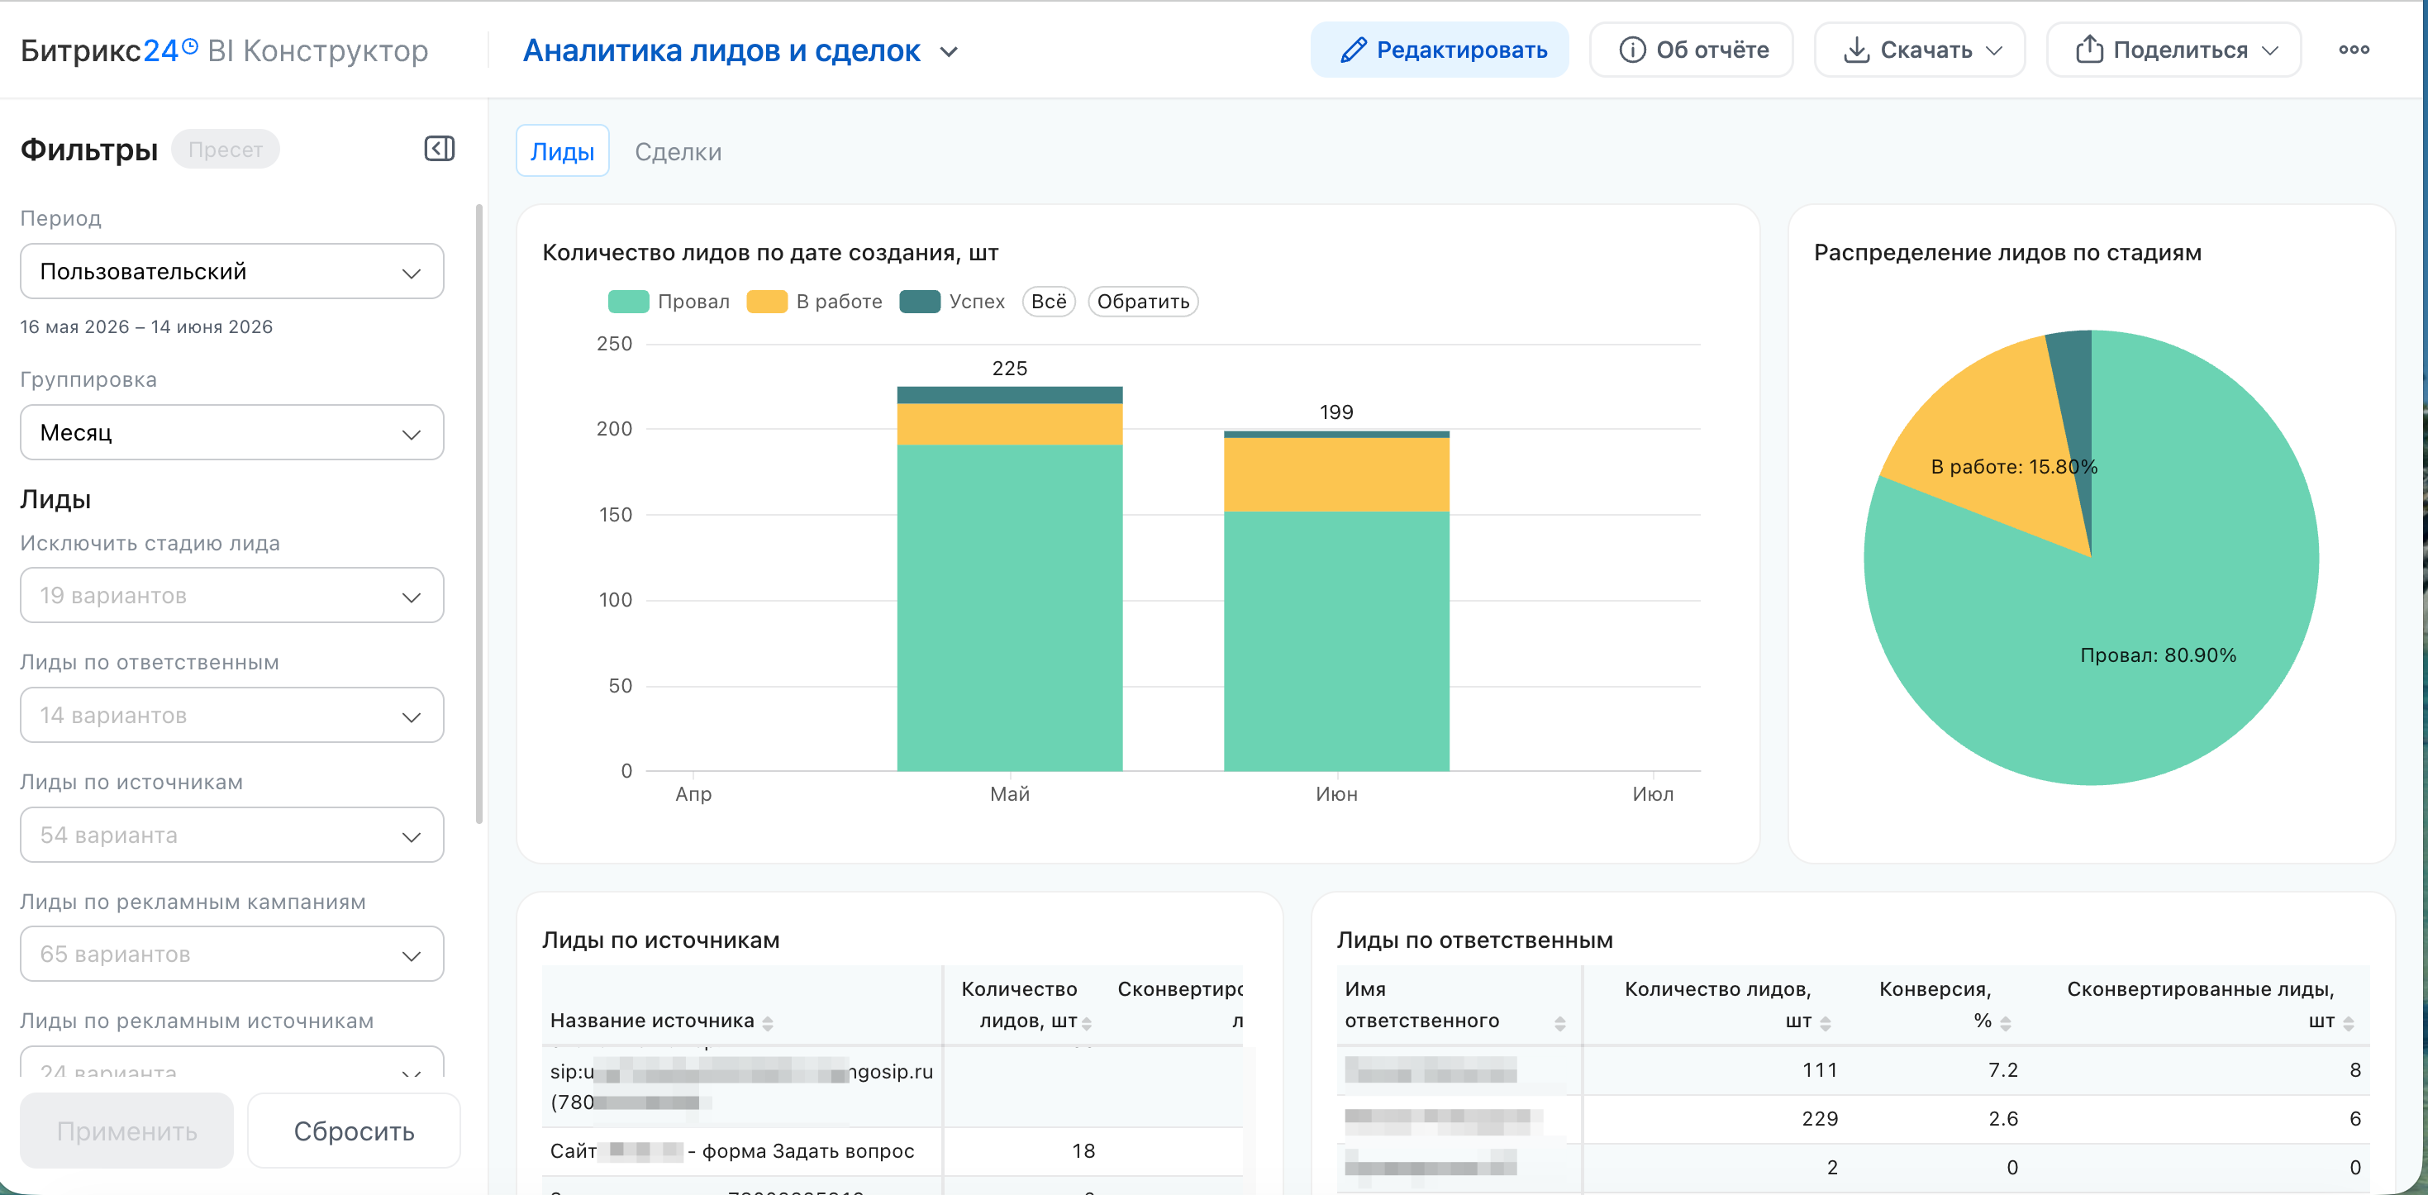This screenshot has height=1195, width=2428.
Task: Open the Группировка dropdown Месяц
Action: pyautogui.click(x=232, y=432)
